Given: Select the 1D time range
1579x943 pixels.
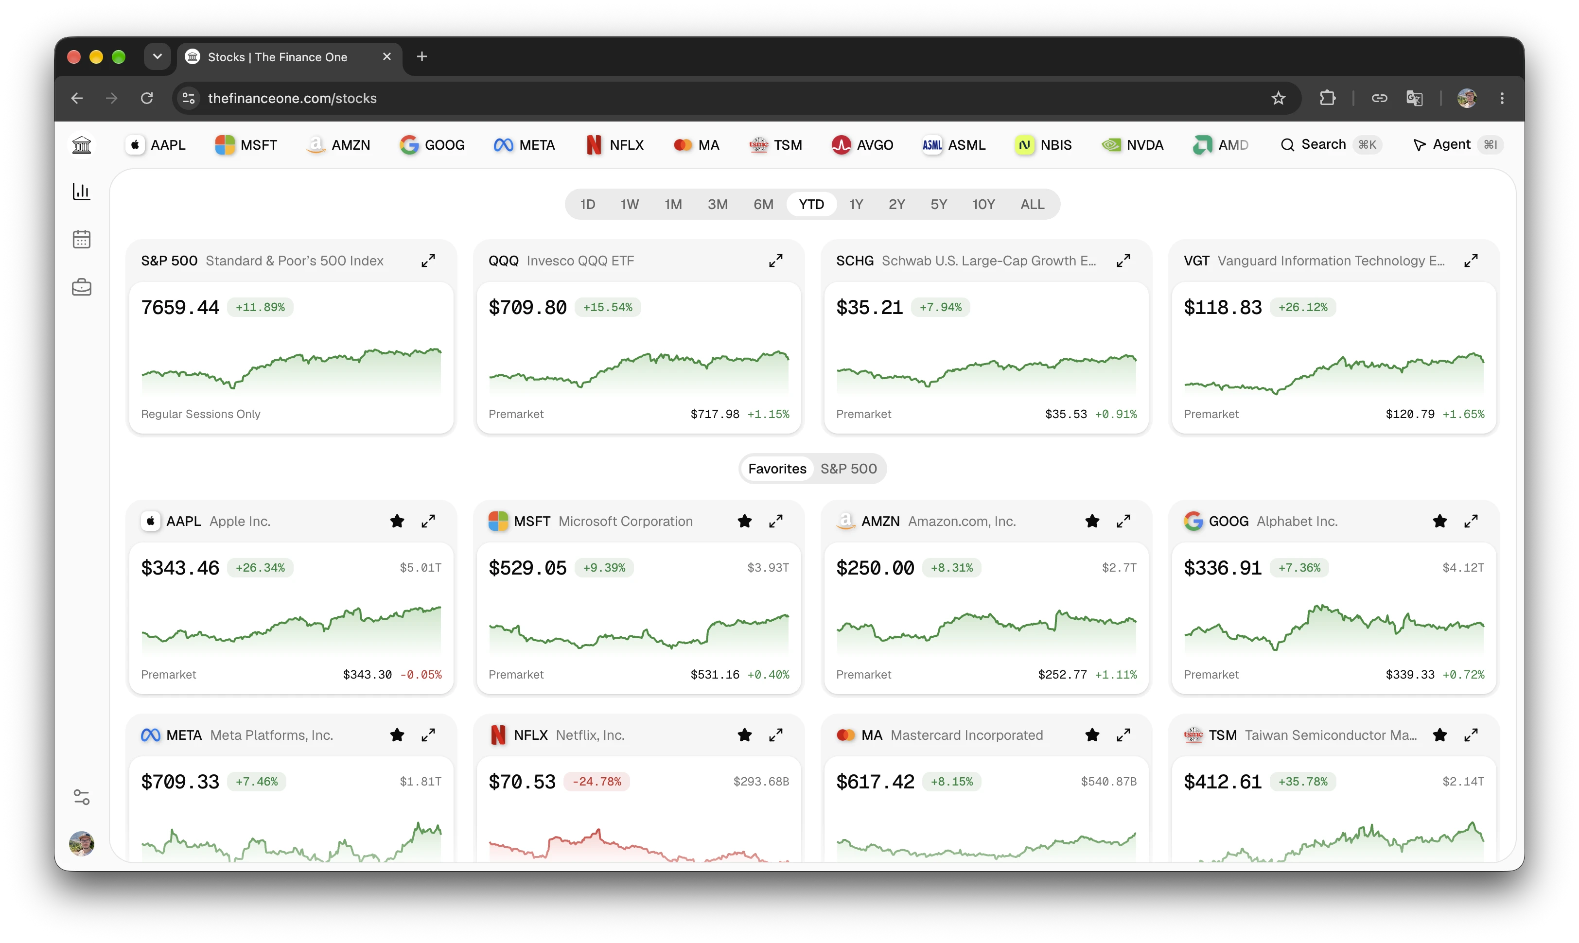Looking at the screenshot, I should [588, 204].
